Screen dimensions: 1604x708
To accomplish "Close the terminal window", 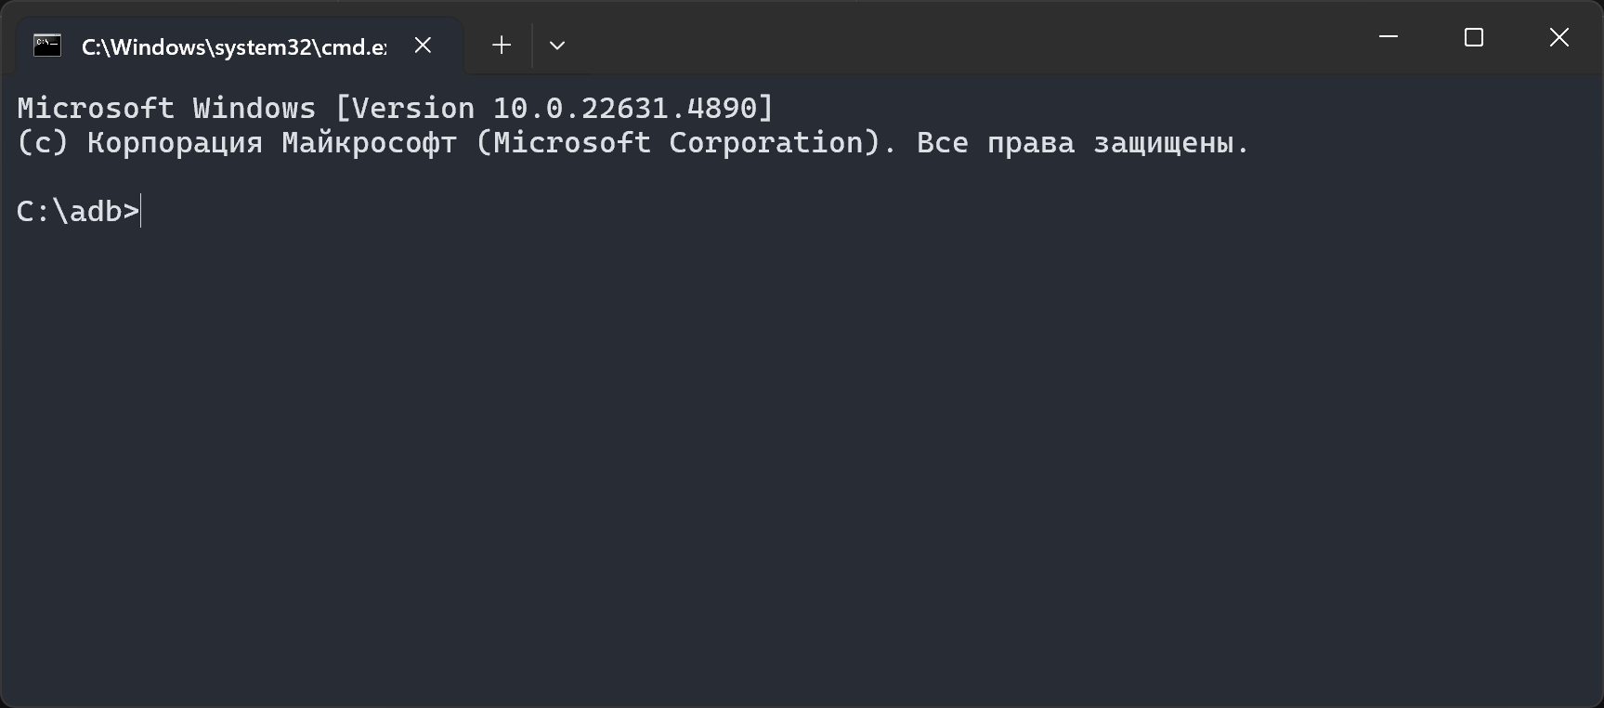I will click(1559, 37).
